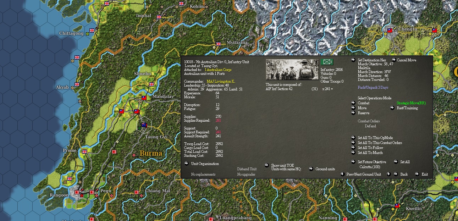Screen dimensions: 458x221
Task: Click the No upgrades text
Action: point(246,175)
